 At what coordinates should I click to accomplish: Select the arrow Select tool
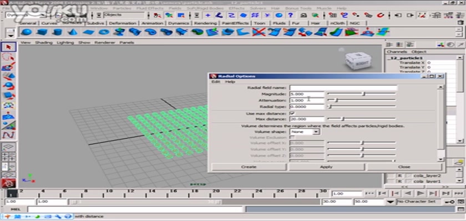coord(8,48)
